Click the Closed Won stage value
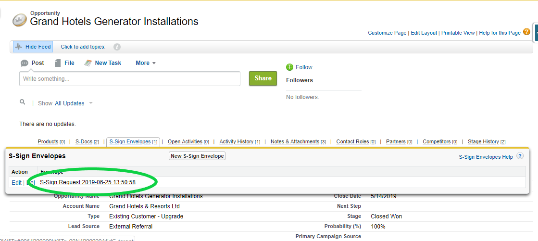The image size is (538, 241). click(387, 216)
